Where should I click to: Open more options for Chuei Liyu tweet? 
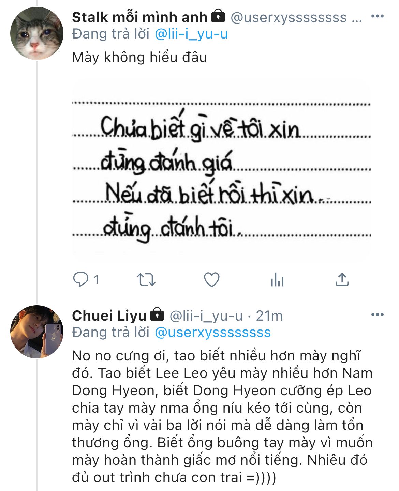377,315
